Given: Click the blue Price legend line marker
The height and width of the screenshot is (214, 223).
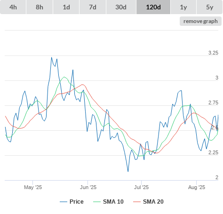Looking at the screenshot, I should 64,202.
